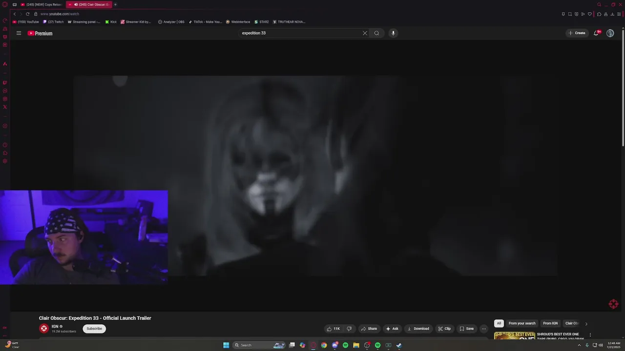Create a Clip of the video

[x=444, y=329]
